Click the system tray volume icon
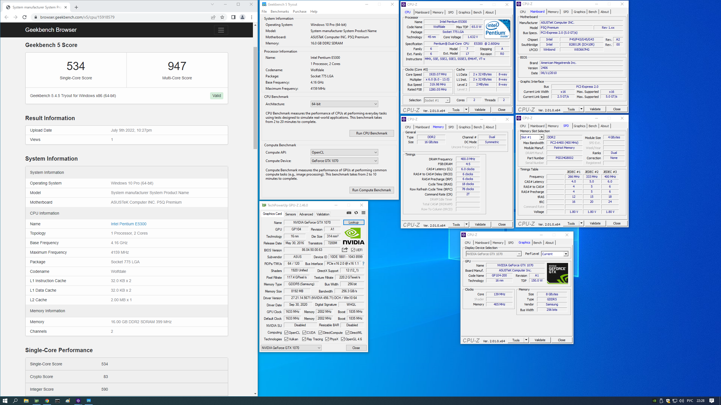Screen dimensions: 721x405 (681, 401)
